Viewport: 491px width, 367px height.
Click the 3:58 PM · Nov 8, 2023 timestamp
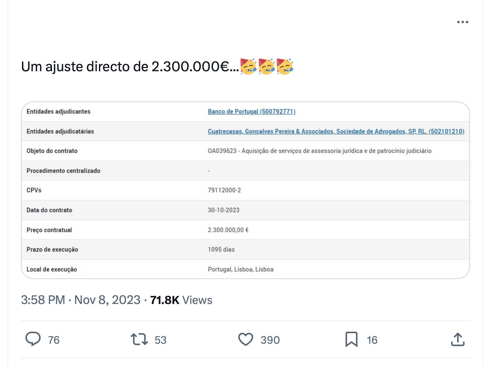[x=81, y=300]
